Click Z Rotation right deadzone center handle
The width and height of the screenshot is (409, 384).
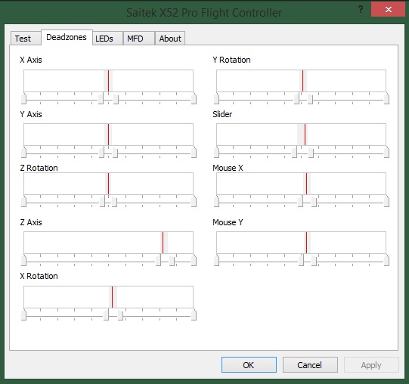point(114,201)
